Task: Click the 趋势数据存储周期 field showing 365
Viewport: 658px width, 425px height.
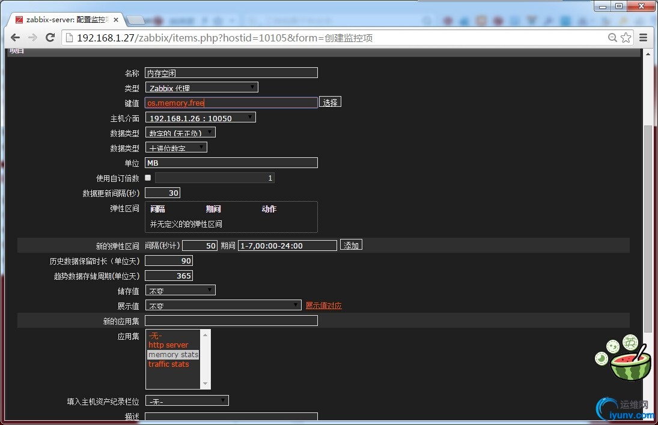Action: point(169,276)
